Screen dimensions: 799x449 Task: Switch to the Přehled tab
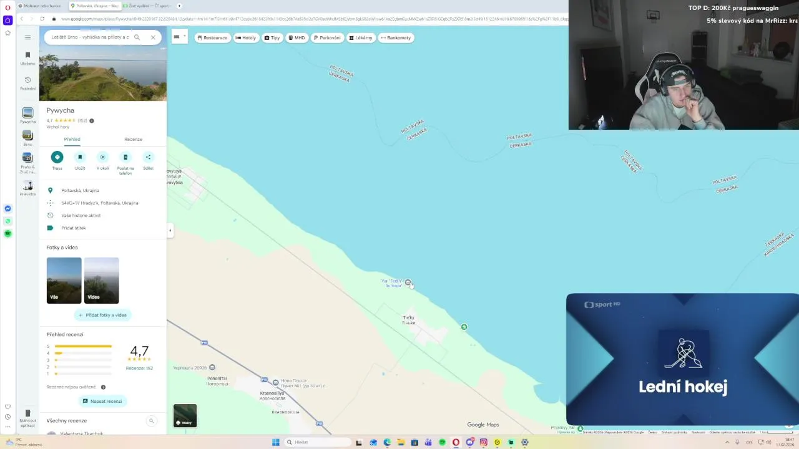tap(72, 139)
